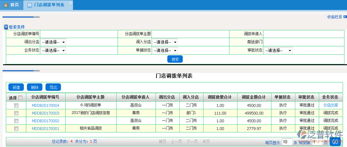Switch to the 首页 tab

12,5
